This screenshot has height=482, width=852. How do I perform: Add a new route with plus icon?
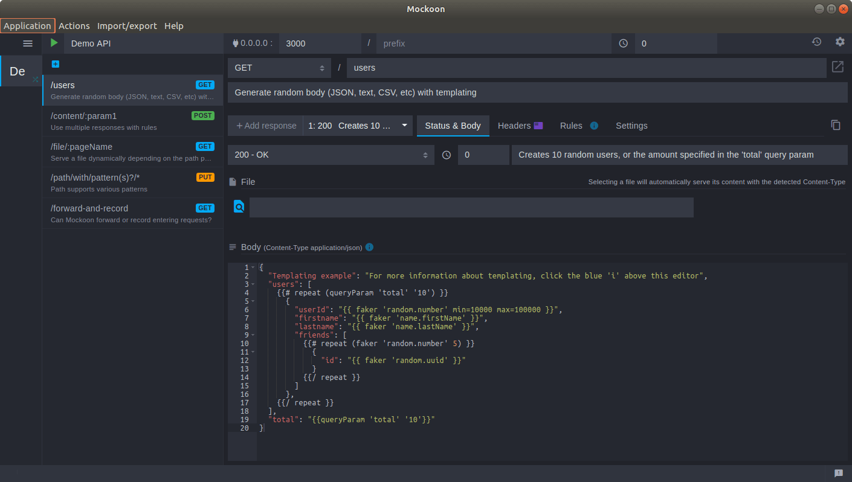point(56,64)
